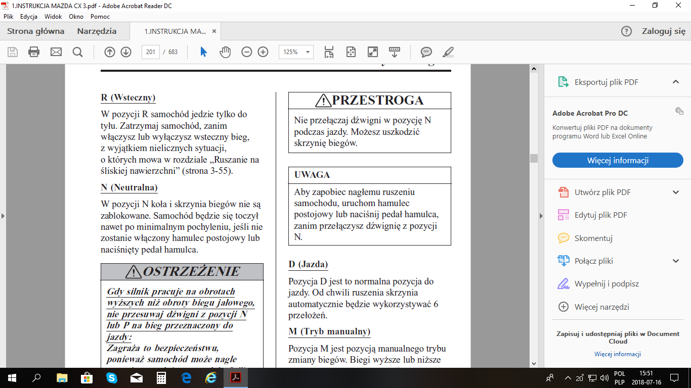Click the Send file by email icon
Screen dimensions: 691x388
(x=56, y=52)
